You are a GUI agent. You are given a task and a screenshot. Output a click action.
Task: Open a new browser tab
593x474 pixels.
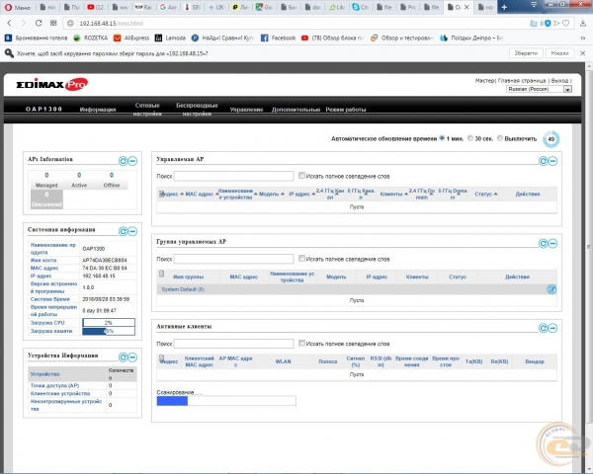(504, 7)
